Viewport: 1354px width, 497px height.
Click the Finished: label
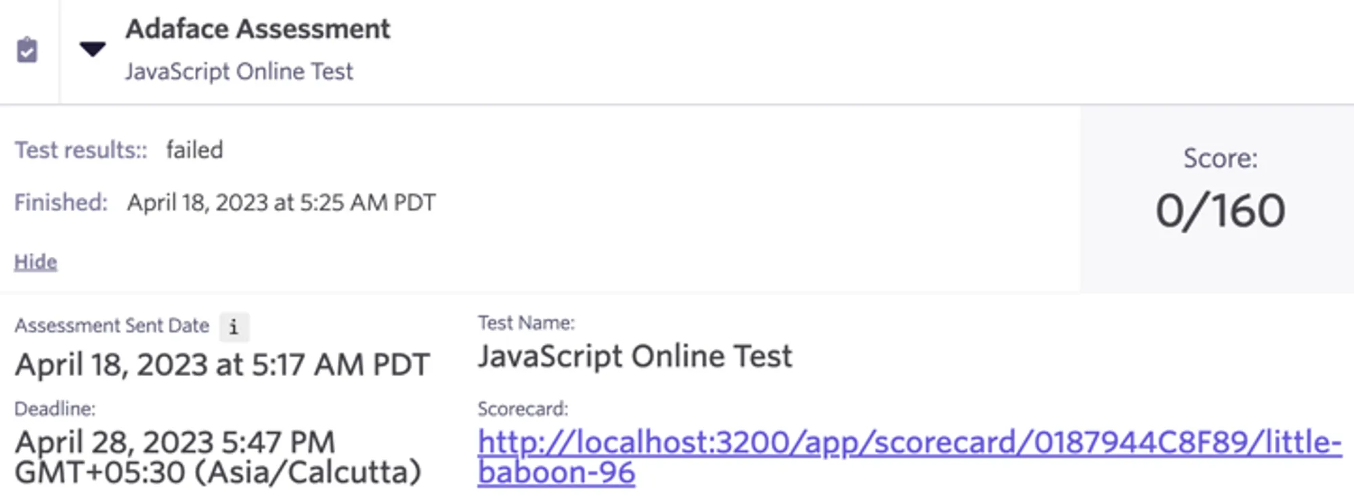pyautogui.click(x=61, y=202)
